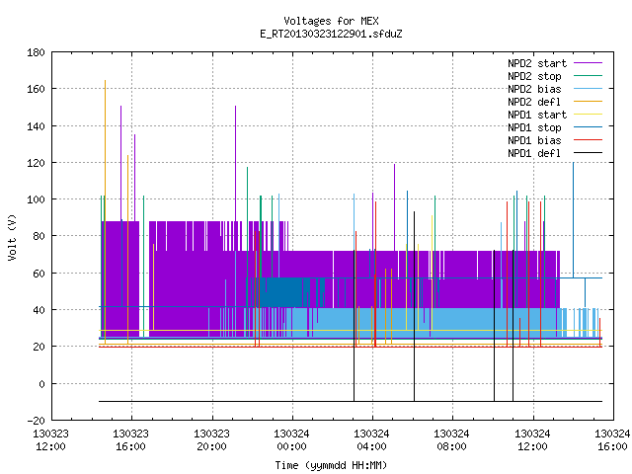Click the -20 y-axis tick label

pos(36,421)
